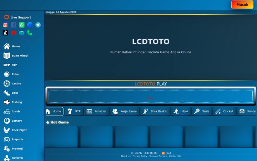Click the Crash gamepad icon
Image resolution: width=257 pixels, height=161 pixels.
(7, 112)
